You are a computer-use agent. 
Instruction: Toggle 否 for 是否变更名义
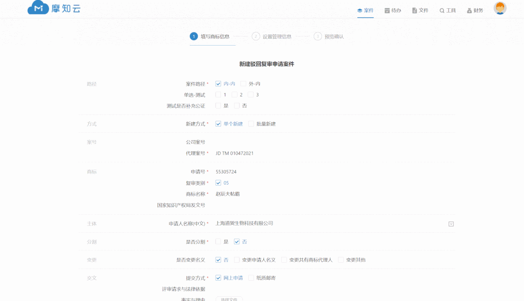(218, 260)
